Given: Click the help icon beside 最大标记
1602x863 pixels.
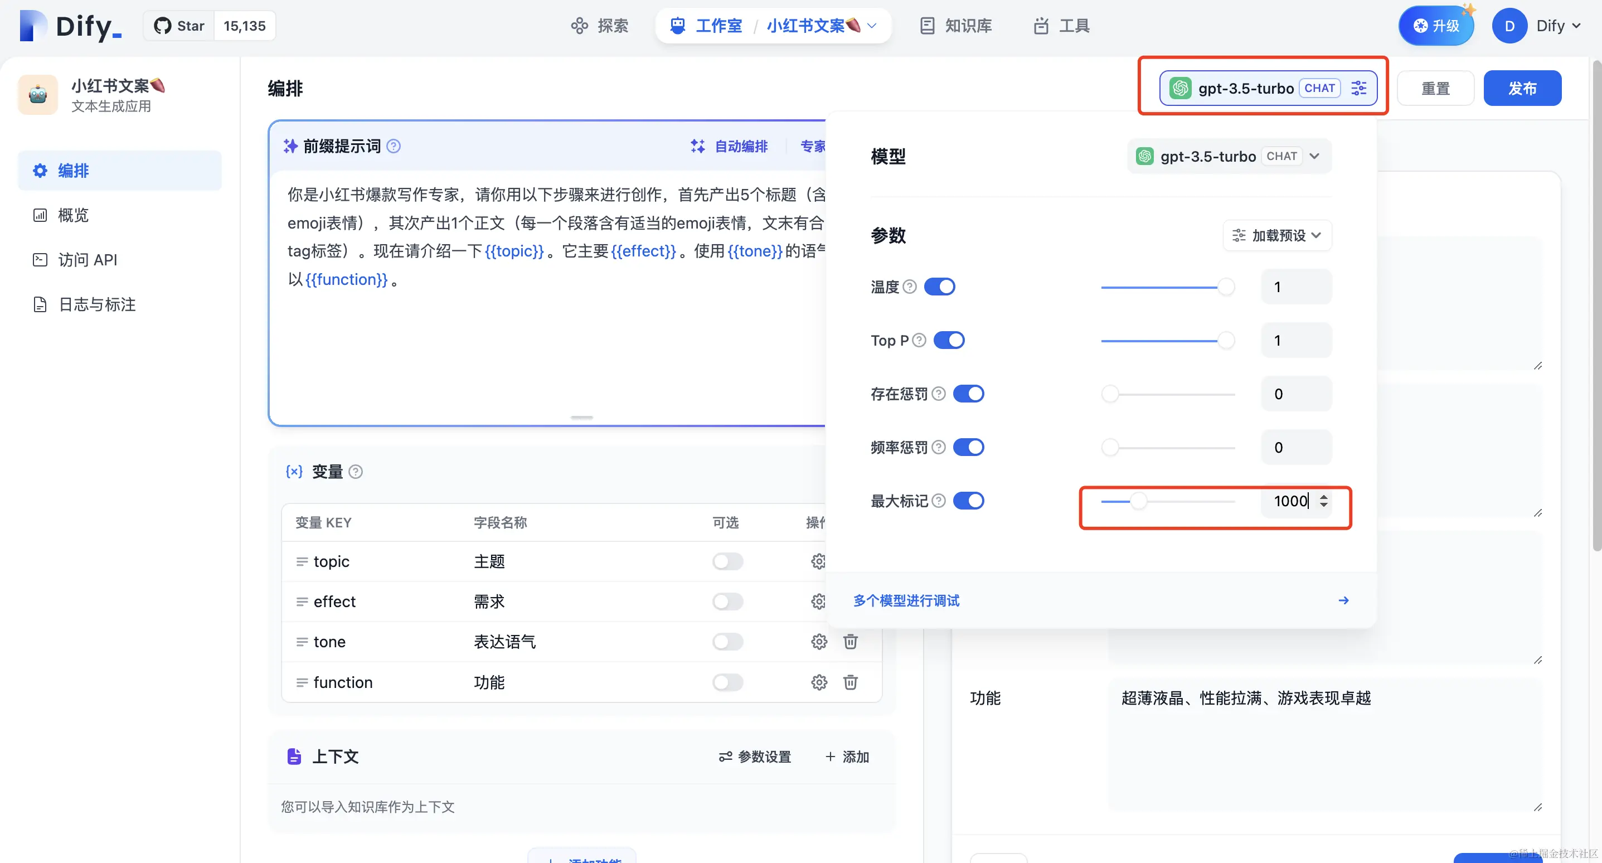Looking at the screenshot, I should tap(939, 501).
